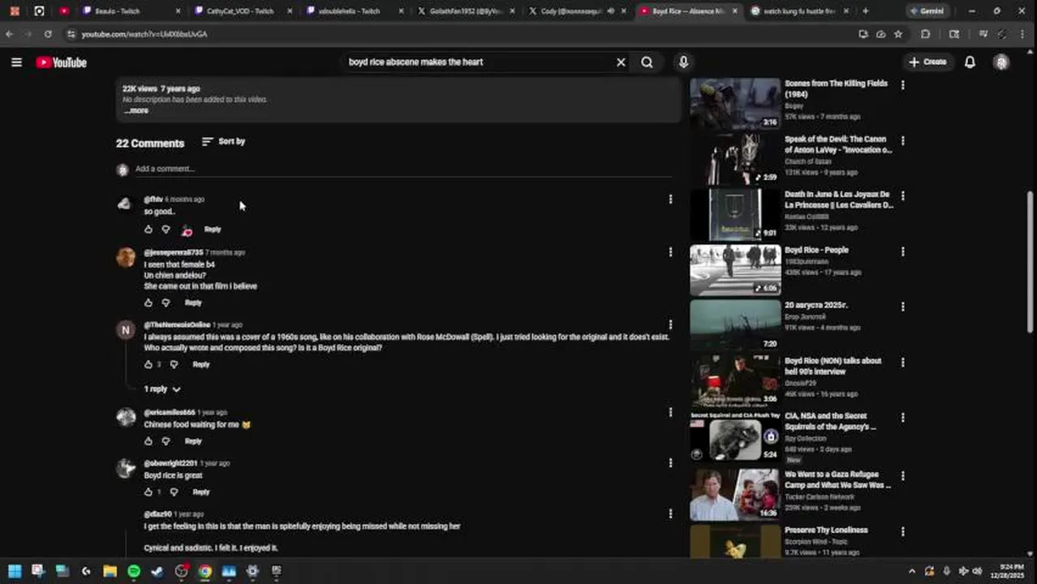
Task: Open the account avatar menu
Action: 1001,62
